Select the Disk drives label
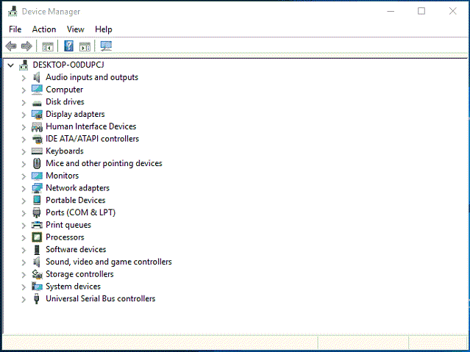The height and width of the screenshot is (352, 470). [65, 102]
